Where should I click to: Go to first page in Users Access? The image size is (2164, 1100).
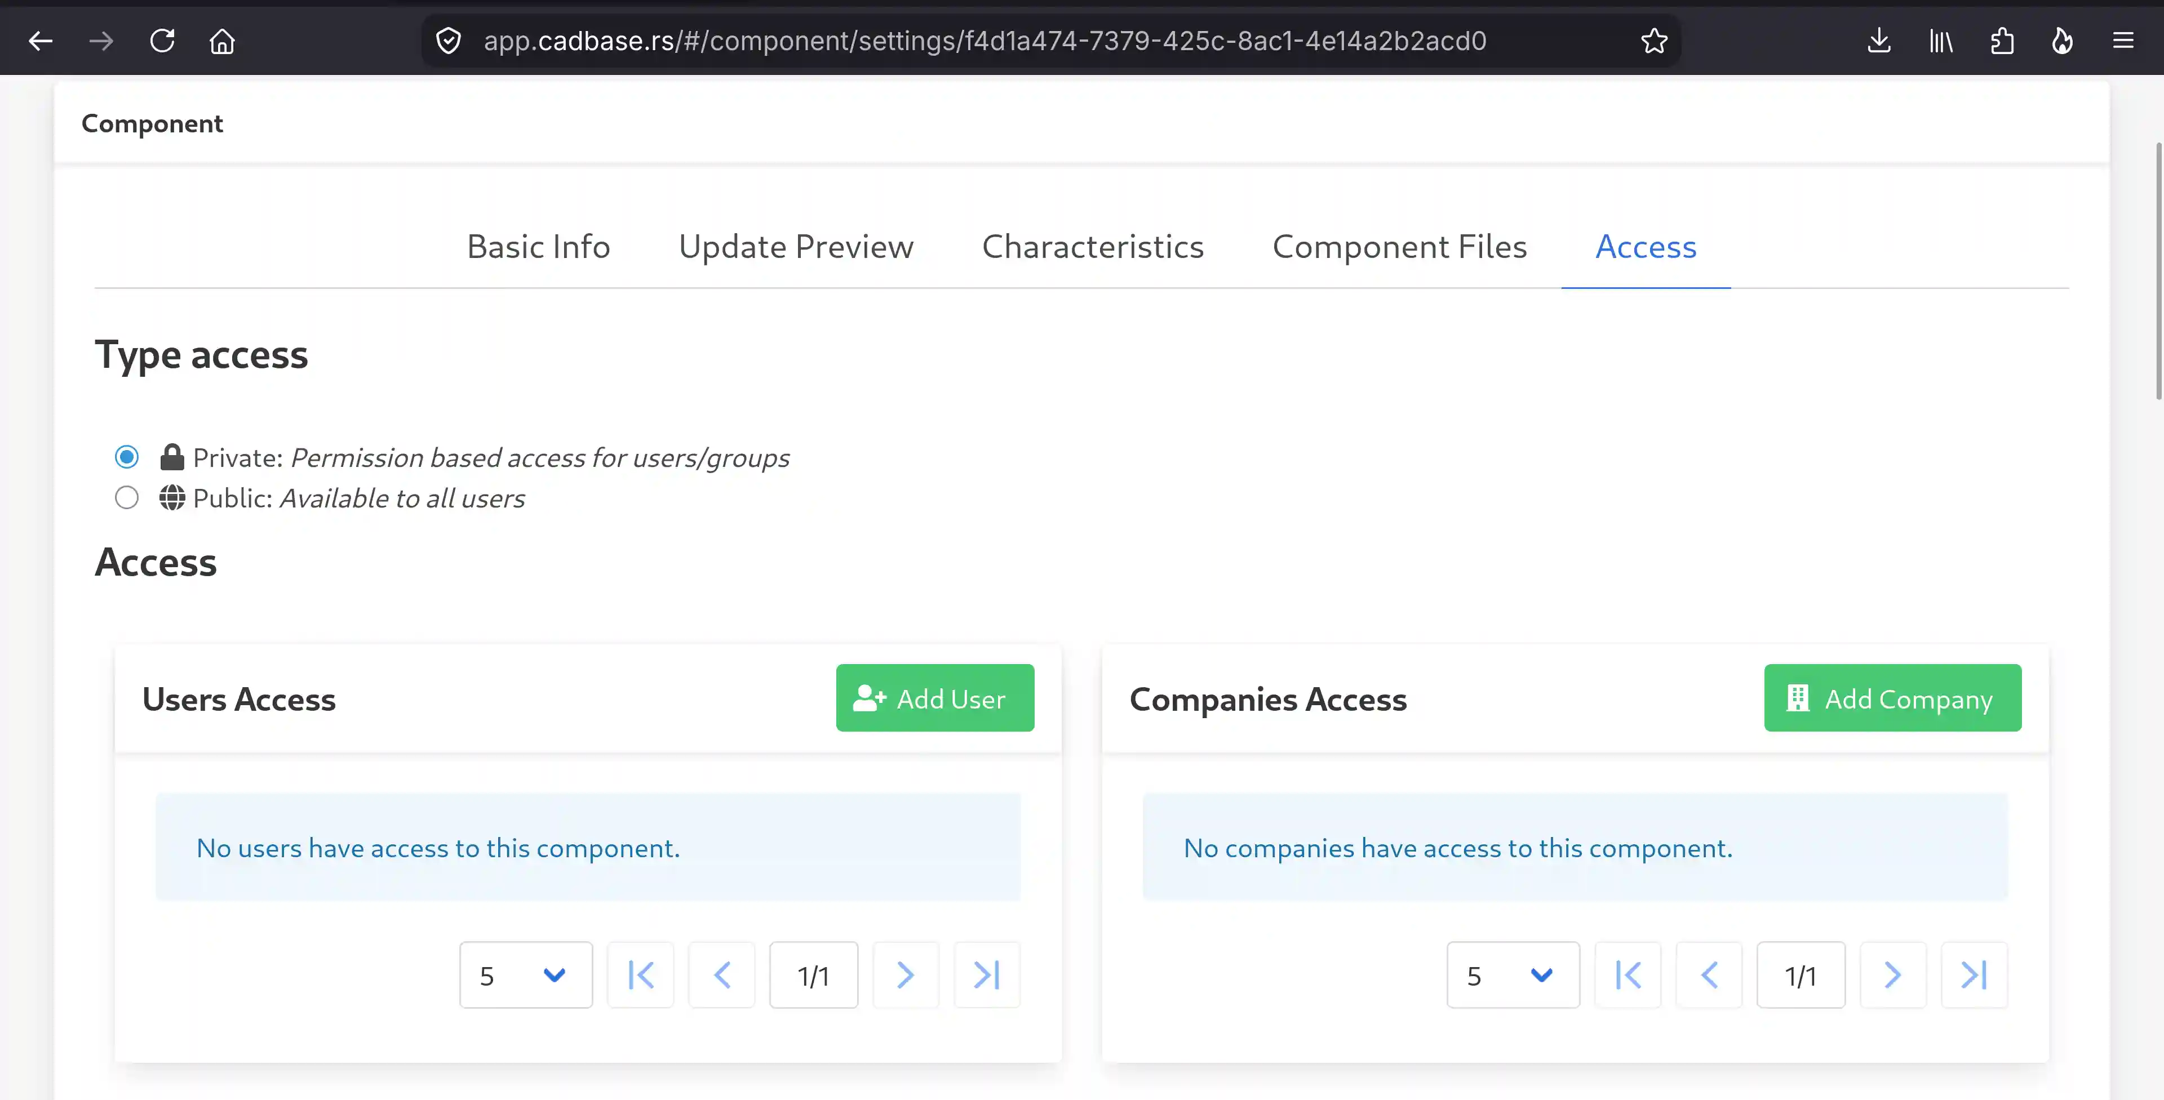[x=641, y=975]
